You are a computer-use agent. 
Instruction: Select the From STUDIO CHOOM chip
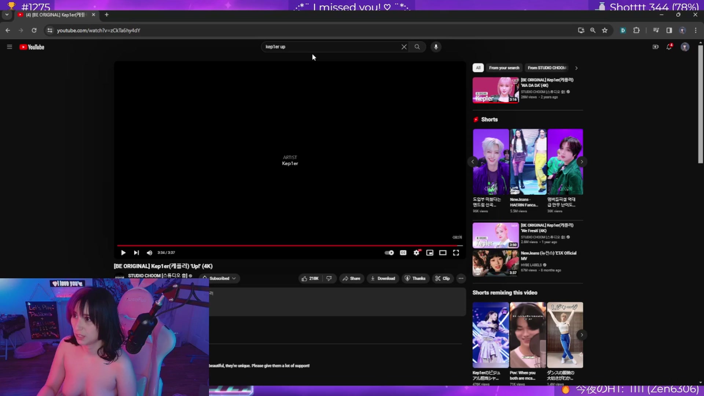547,68
